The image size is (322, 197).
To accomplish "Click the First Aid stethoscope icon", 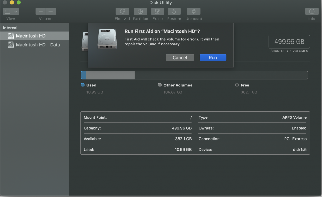I will [122, 12].
